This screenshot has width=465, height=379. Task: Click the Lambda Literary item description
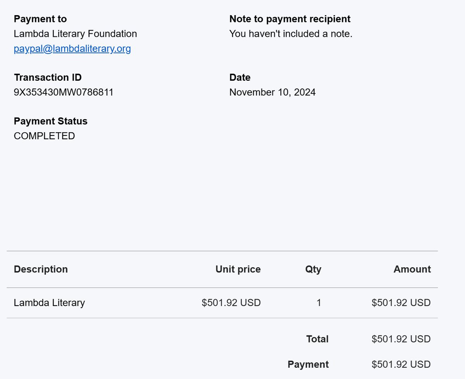[49, 303]
